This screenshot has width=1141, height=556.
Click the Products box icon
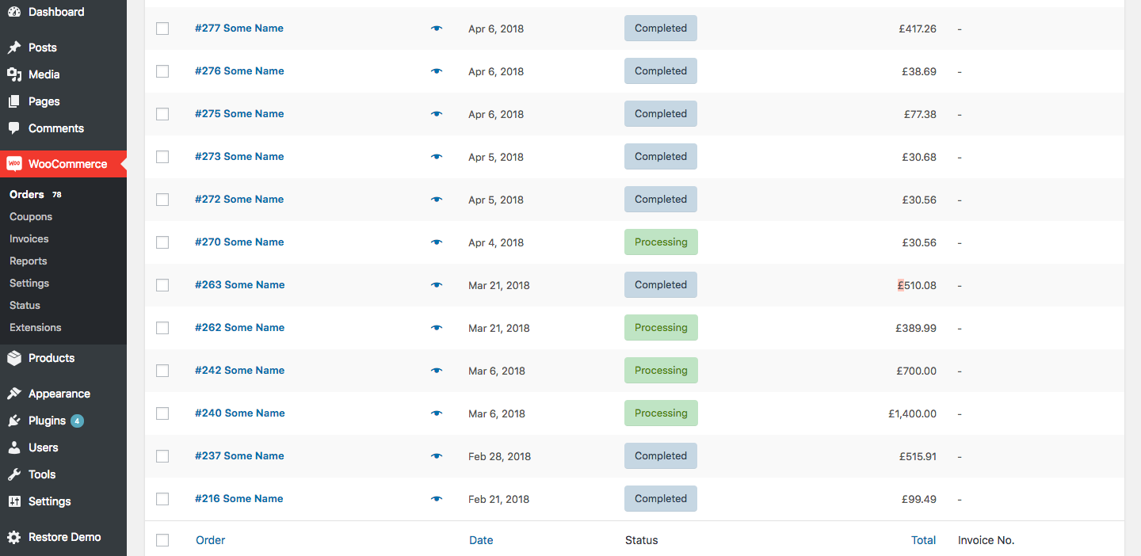(14, 358)
